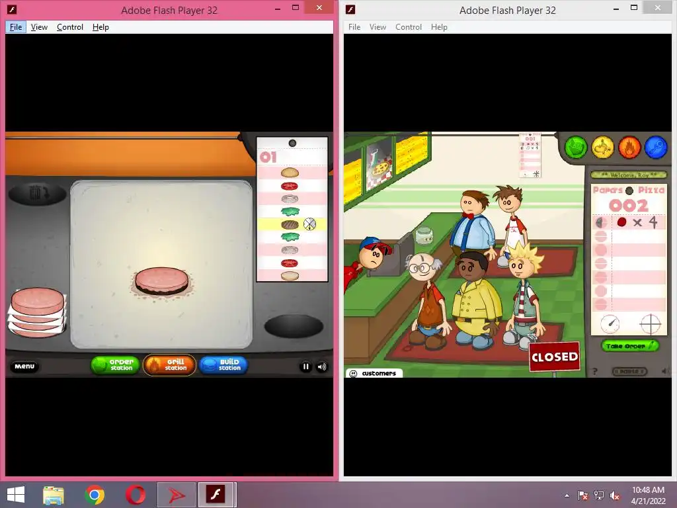Go to the Order Station in Burgeria
Screen dimensions: 677x508
115,365
